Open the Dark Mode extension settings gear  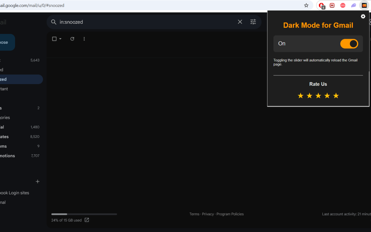[363, 17]
